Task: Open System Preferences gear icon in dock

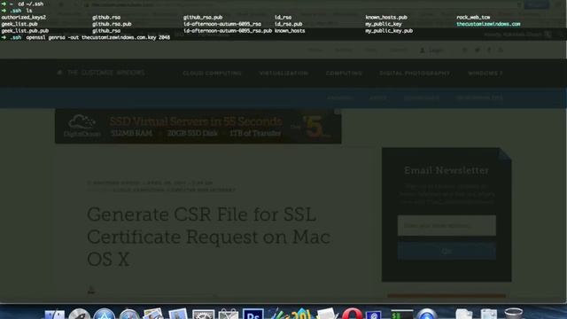Action: (203, 315)
